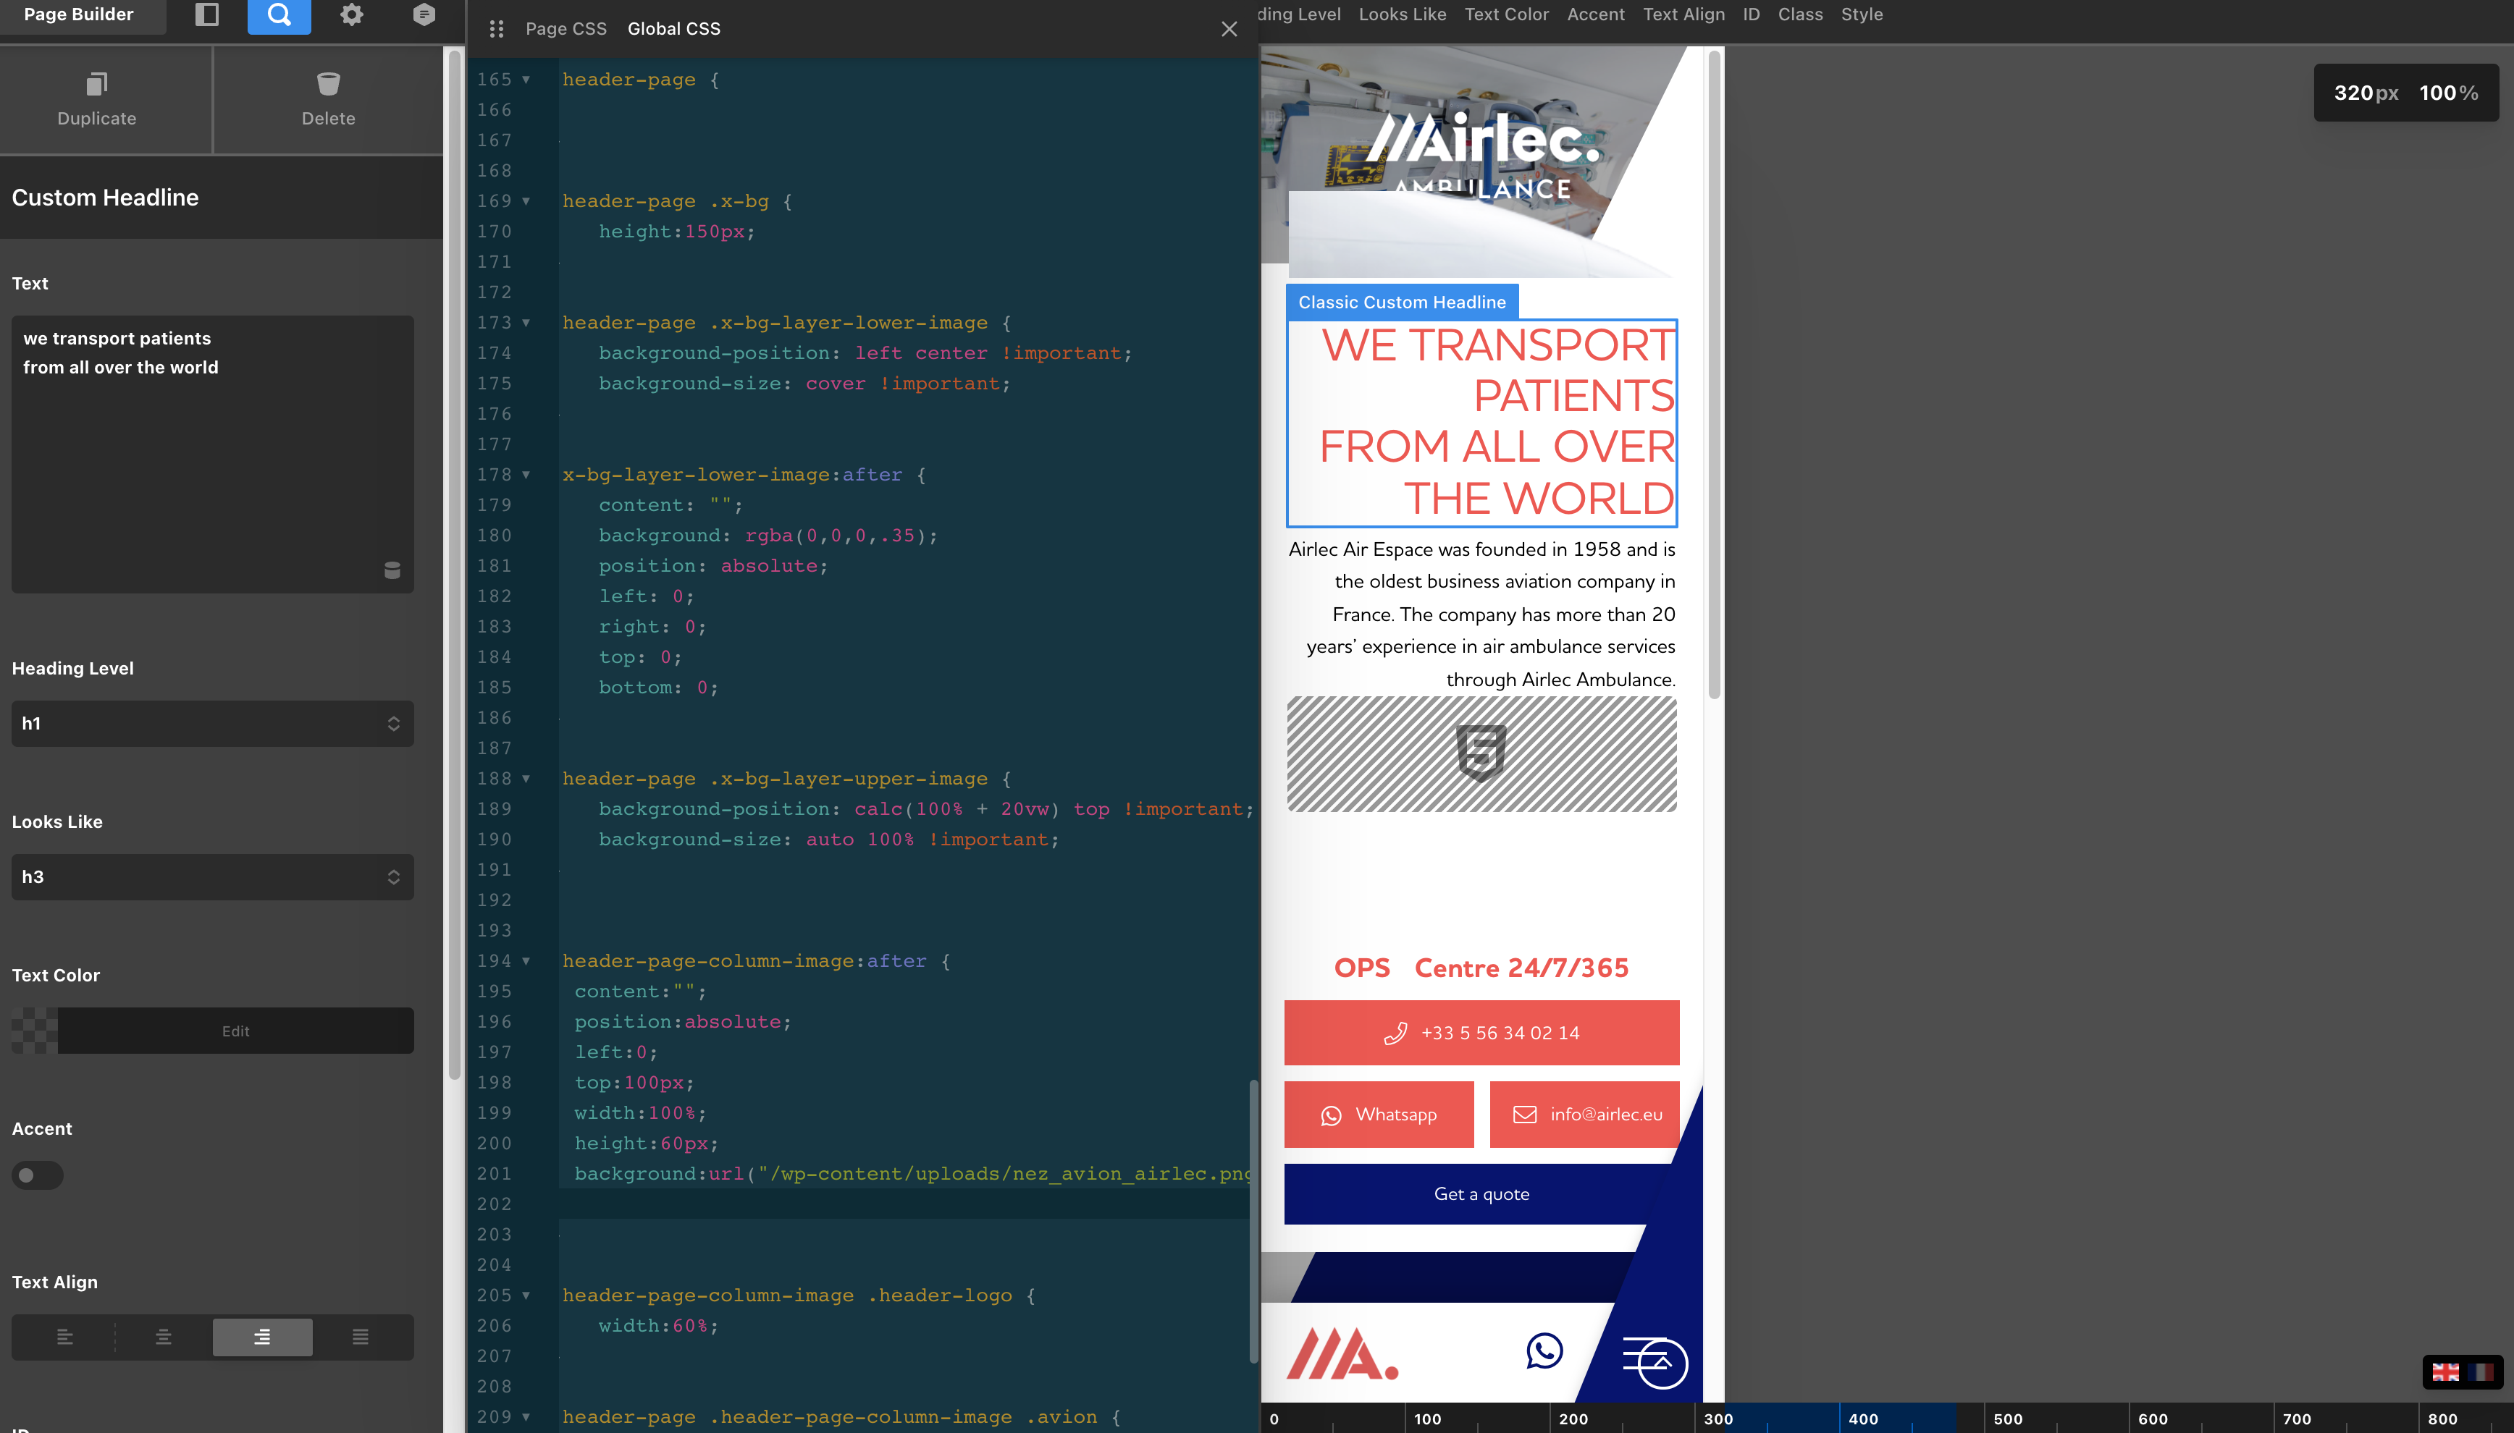2514x1433 pixels.
Task: Open the Looks Like h3 dropdown
Action: point(211,877)
